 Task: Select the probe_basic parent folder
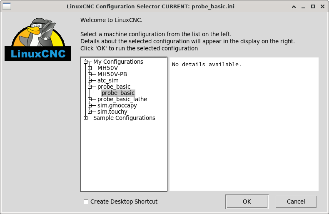coord(114,87)
